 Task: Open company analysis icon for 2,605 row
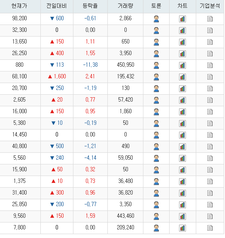(x=210, y=100)
